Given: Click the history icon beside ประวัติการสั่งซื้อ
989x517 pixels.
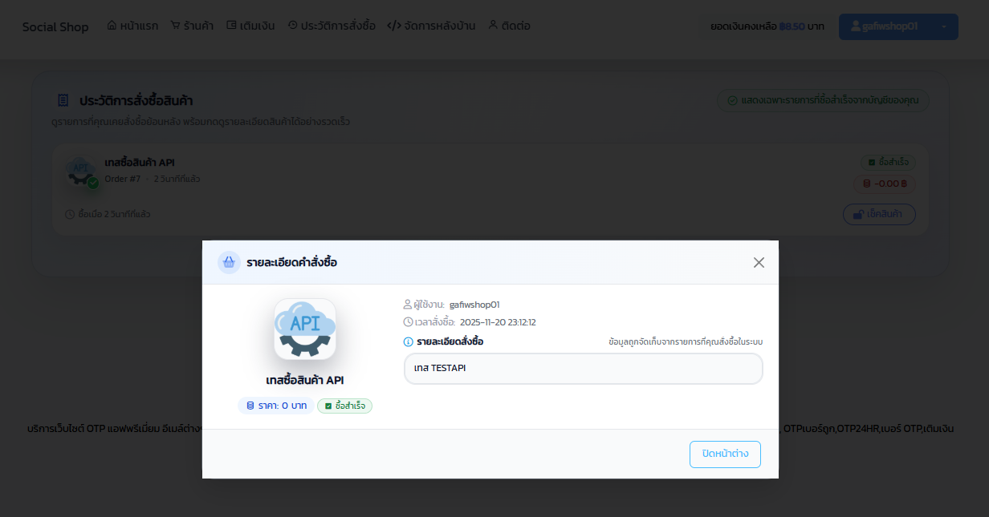Looking at the screenshot, I should (x=292, y=25).
